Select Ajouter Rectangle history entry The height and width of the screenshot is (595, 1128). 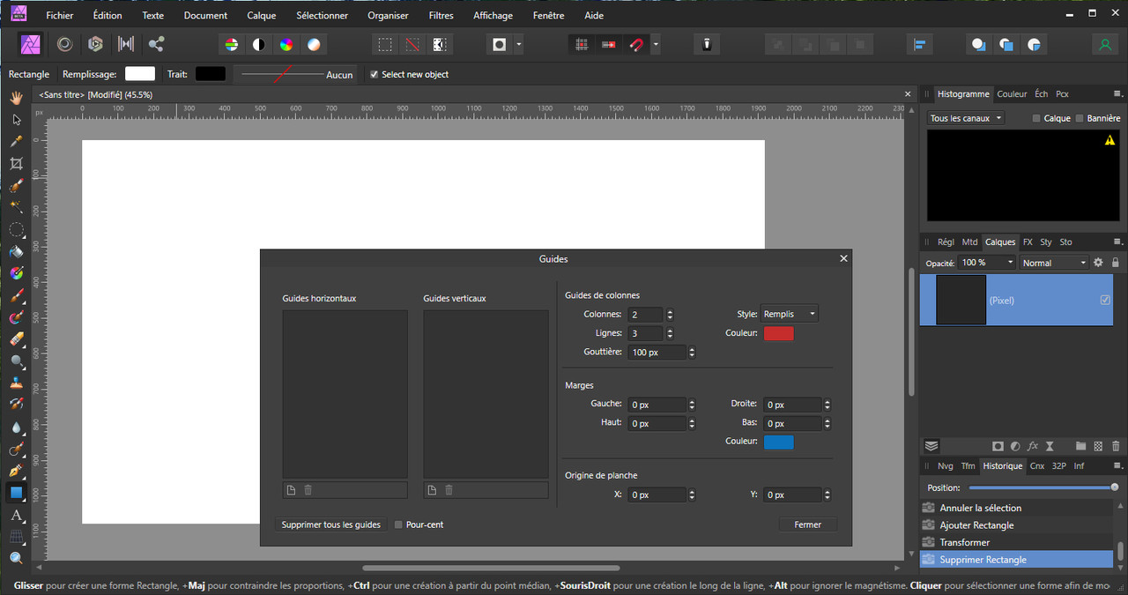pos(1016,525)
